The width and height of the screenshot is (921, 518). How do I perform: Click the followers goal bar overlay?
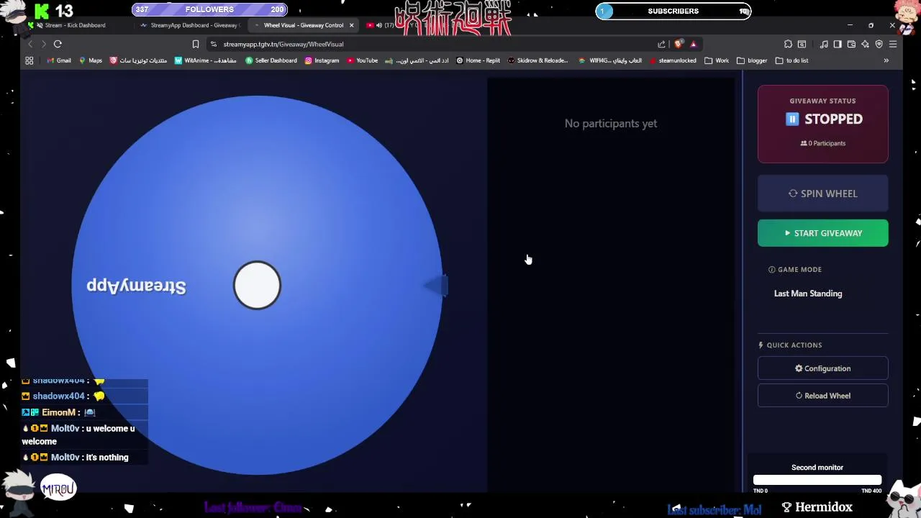coord(209,9)
